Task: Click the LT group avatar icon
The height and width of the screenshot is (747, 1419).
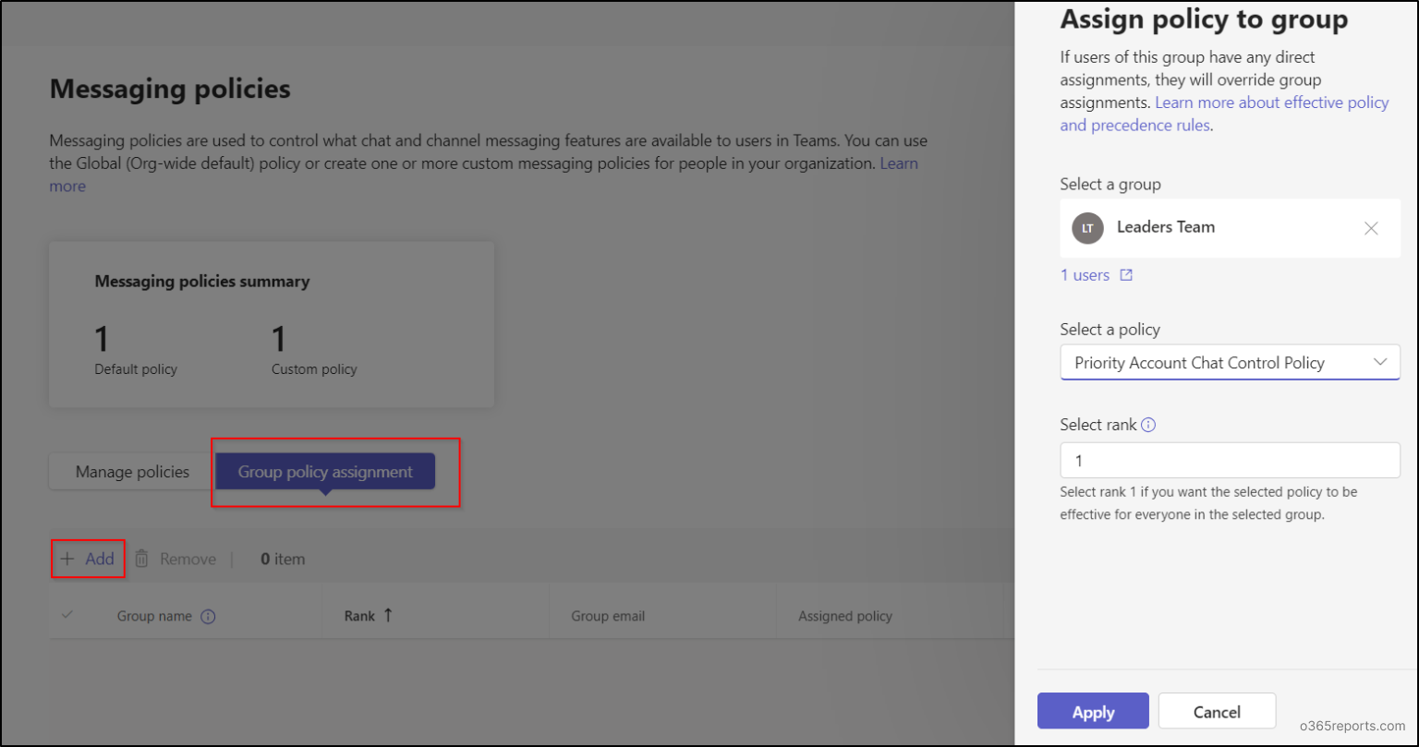Action: pyautogui.click(x=1087, y=228)
